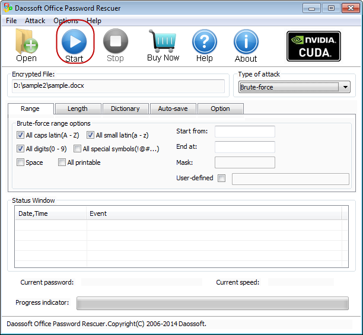363x335 pixels.
Task: Show the About information icon
Action: [x=246, y=46]
